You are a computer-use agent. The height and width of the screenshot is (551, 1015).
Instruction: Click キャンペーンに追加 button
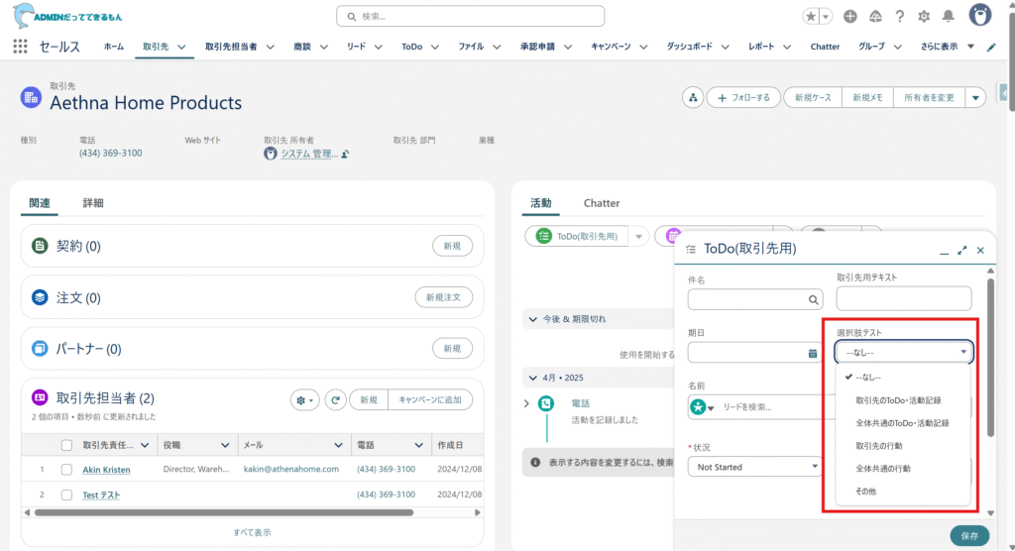430,400
